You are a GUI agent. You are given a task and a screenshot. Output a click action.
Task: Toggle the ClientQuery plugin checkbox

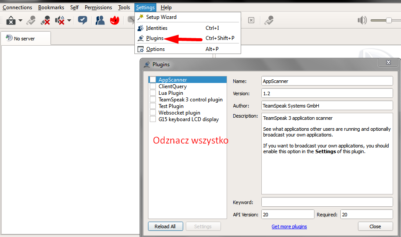153,86
